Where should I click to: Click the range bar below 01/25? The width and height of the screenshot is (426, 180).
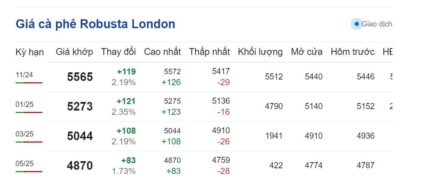[x=29, y=112]
